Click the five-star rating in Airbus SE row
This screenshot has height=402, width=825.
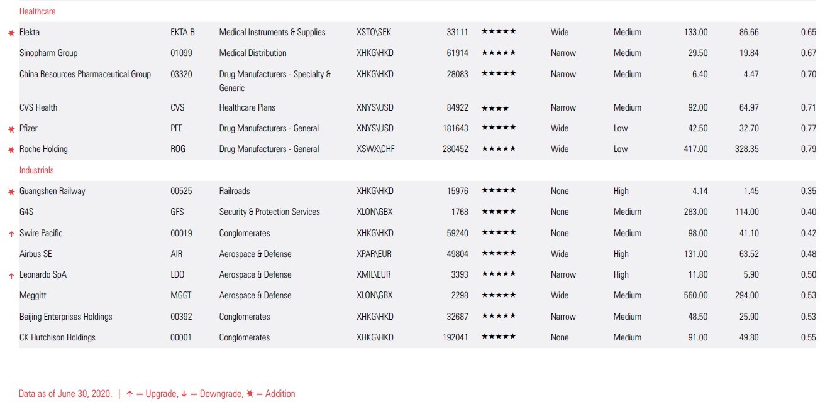[499, 254]
